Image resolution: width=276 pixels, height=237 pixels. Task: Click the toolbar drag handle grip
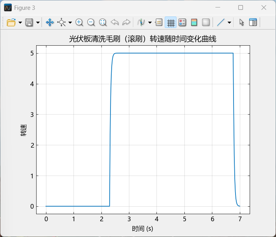[3, 22]
